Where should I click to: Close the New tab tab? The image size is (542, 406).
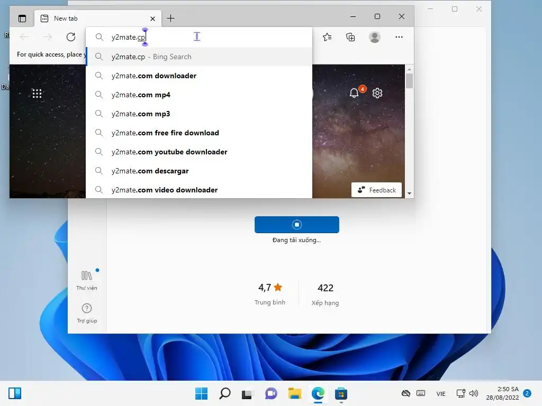point(152,19)
